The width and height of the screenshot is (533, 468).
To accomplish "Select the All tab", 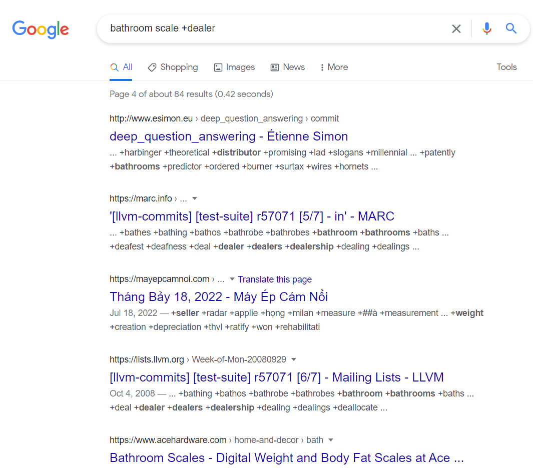I will click(121, 67).
